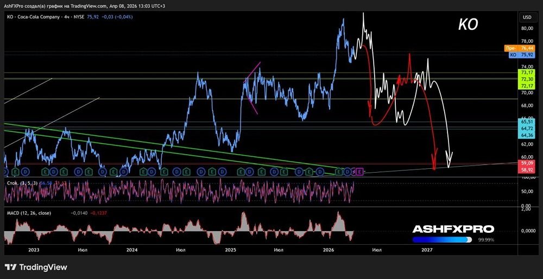Open the TradingView logo link
This screenshot has width=543, height=279.
pos(36,267)
